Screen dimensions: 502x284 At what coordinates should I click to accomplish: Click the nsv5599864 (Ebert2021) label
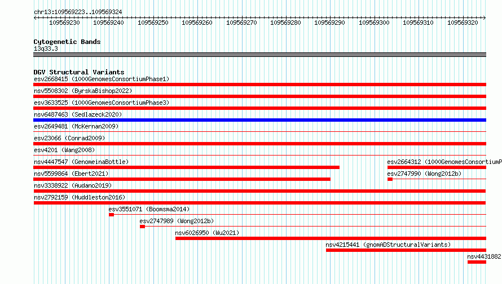(x=71, y=174)
